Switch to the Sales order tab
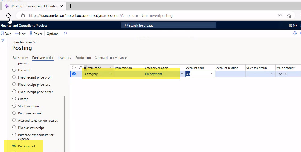This screenshot has width=301, height=152. pos(20,58)
